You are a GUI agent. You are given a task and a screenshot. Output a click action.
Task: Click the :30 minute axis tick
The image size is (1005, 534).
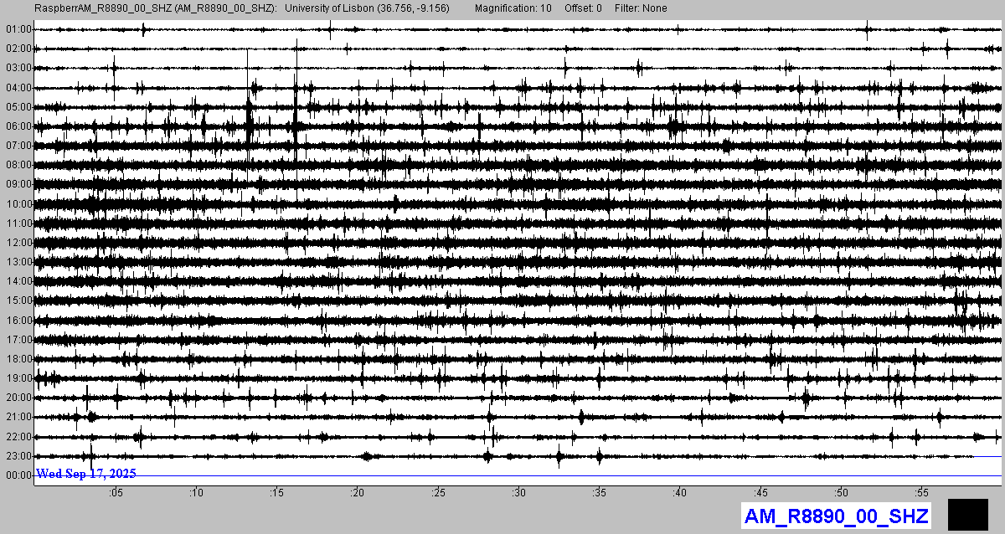pos(519,493)
